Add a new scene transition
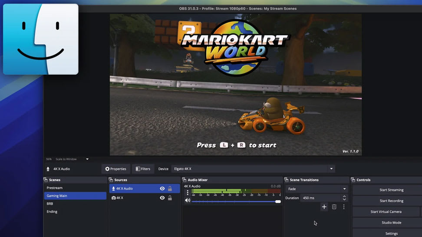This screenshot has height=237, width=422. coord(324,207)
